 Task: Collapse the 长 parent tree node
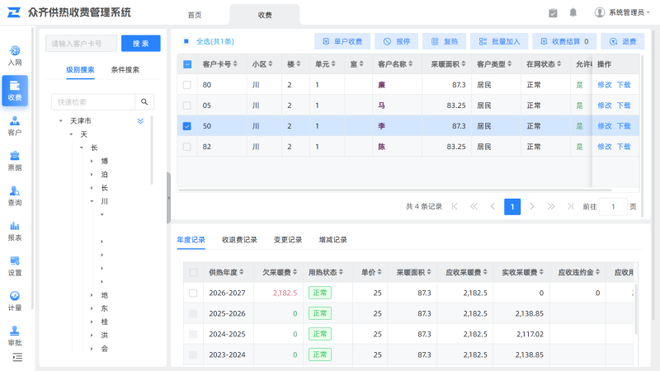tap(82, 148)
